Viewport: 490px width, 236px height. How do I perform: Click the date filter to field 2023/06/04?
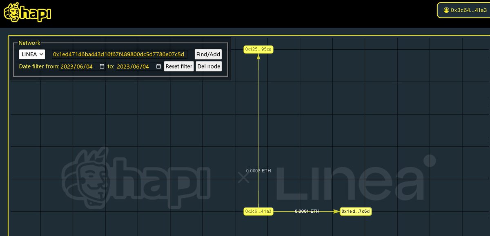point(139,66)
